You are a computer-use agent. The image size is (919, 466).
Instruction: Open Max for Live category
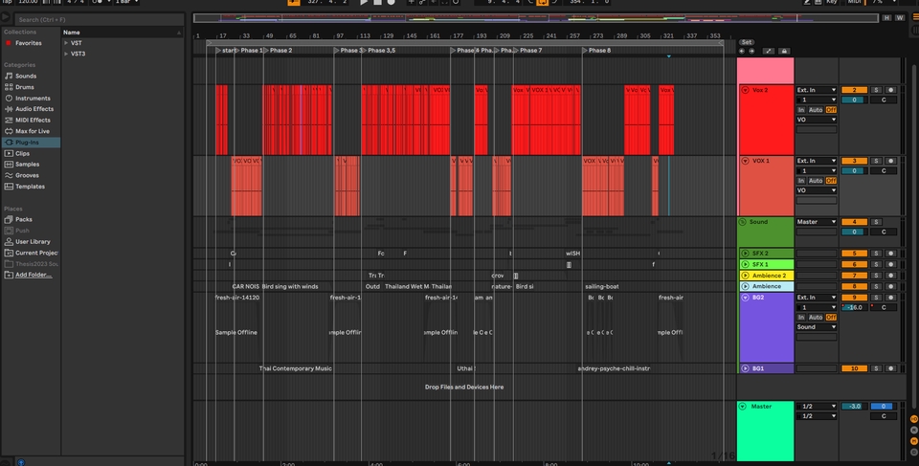click(33, 131)
